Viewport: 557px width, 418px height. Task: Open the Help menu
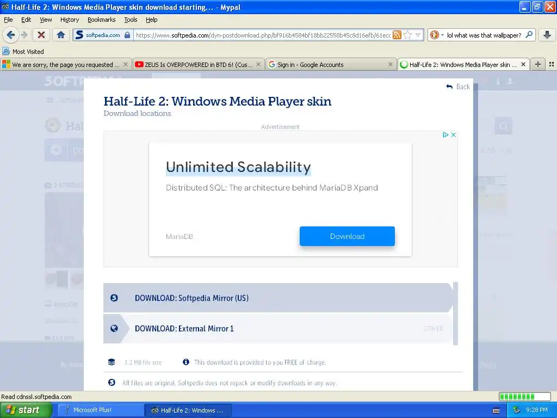151,20
